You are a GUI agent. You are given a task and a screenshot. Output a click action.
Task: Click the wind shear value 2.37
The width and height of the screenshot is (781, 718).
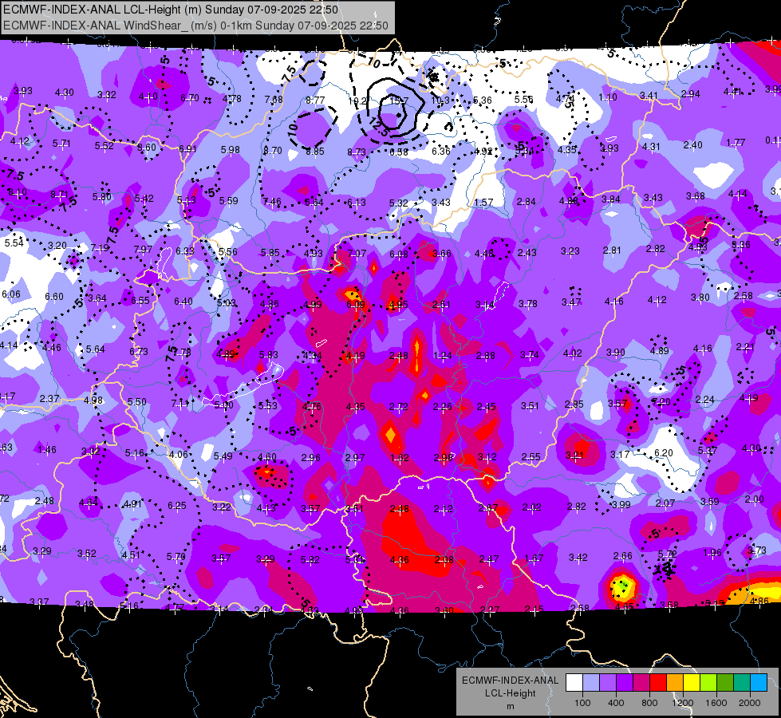click(49, 399)
